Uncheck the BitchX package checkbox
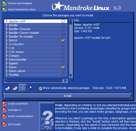 click(63, 40)
